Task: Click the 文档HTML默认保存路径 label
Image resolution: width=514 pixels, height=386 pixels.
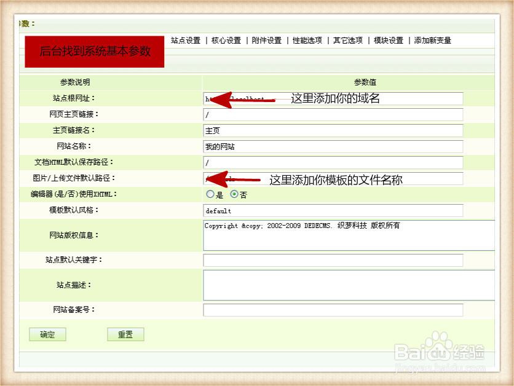Action: click(x=74, y=162)
